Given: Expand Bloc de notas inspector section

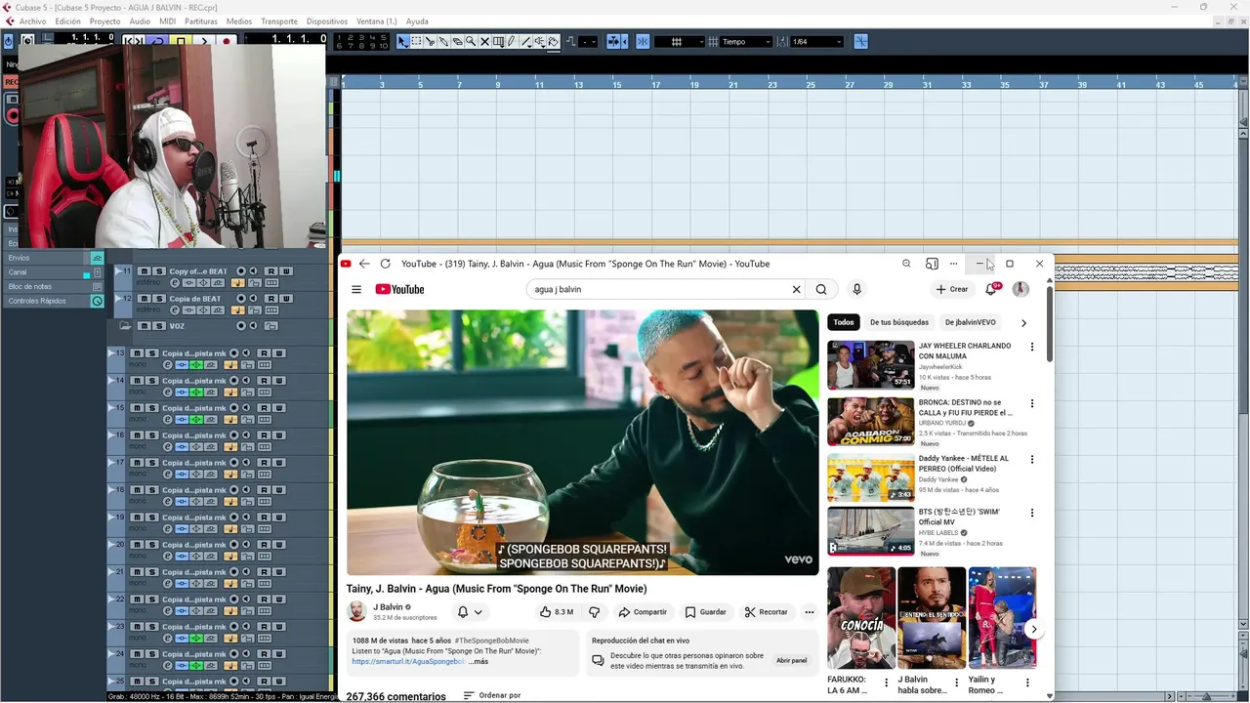Looking at the screenshot, I should point(55,286).
